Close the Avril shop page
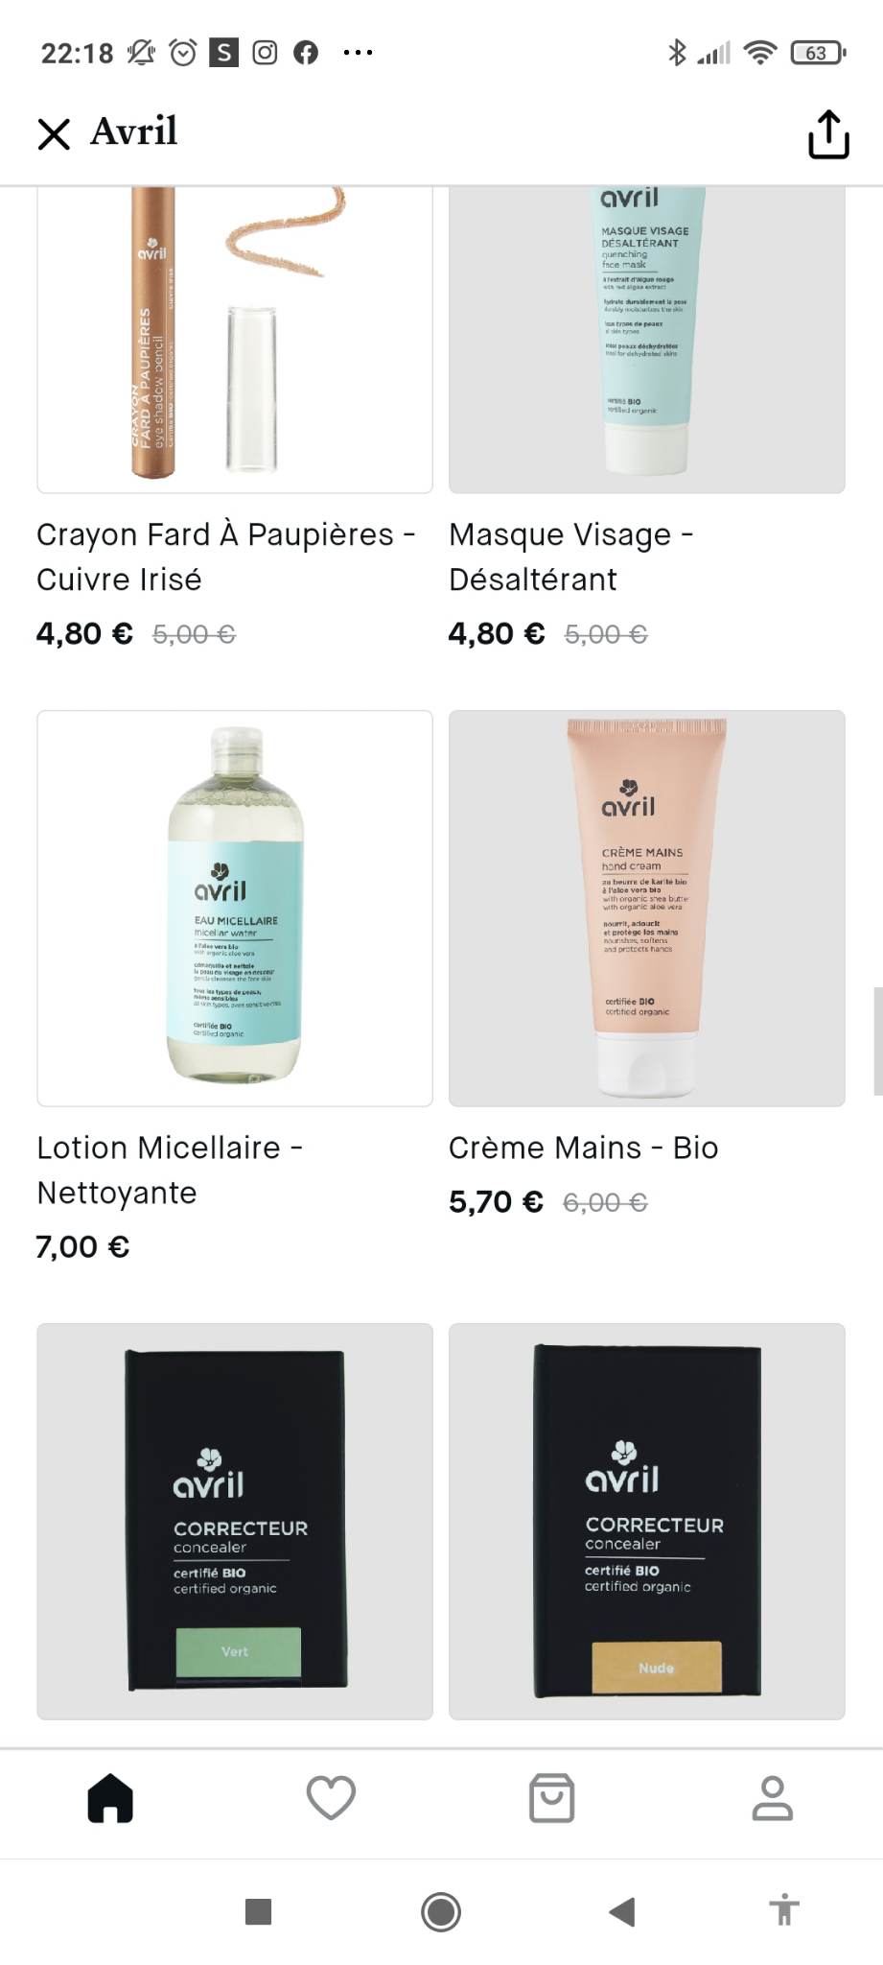 [54, 133]
